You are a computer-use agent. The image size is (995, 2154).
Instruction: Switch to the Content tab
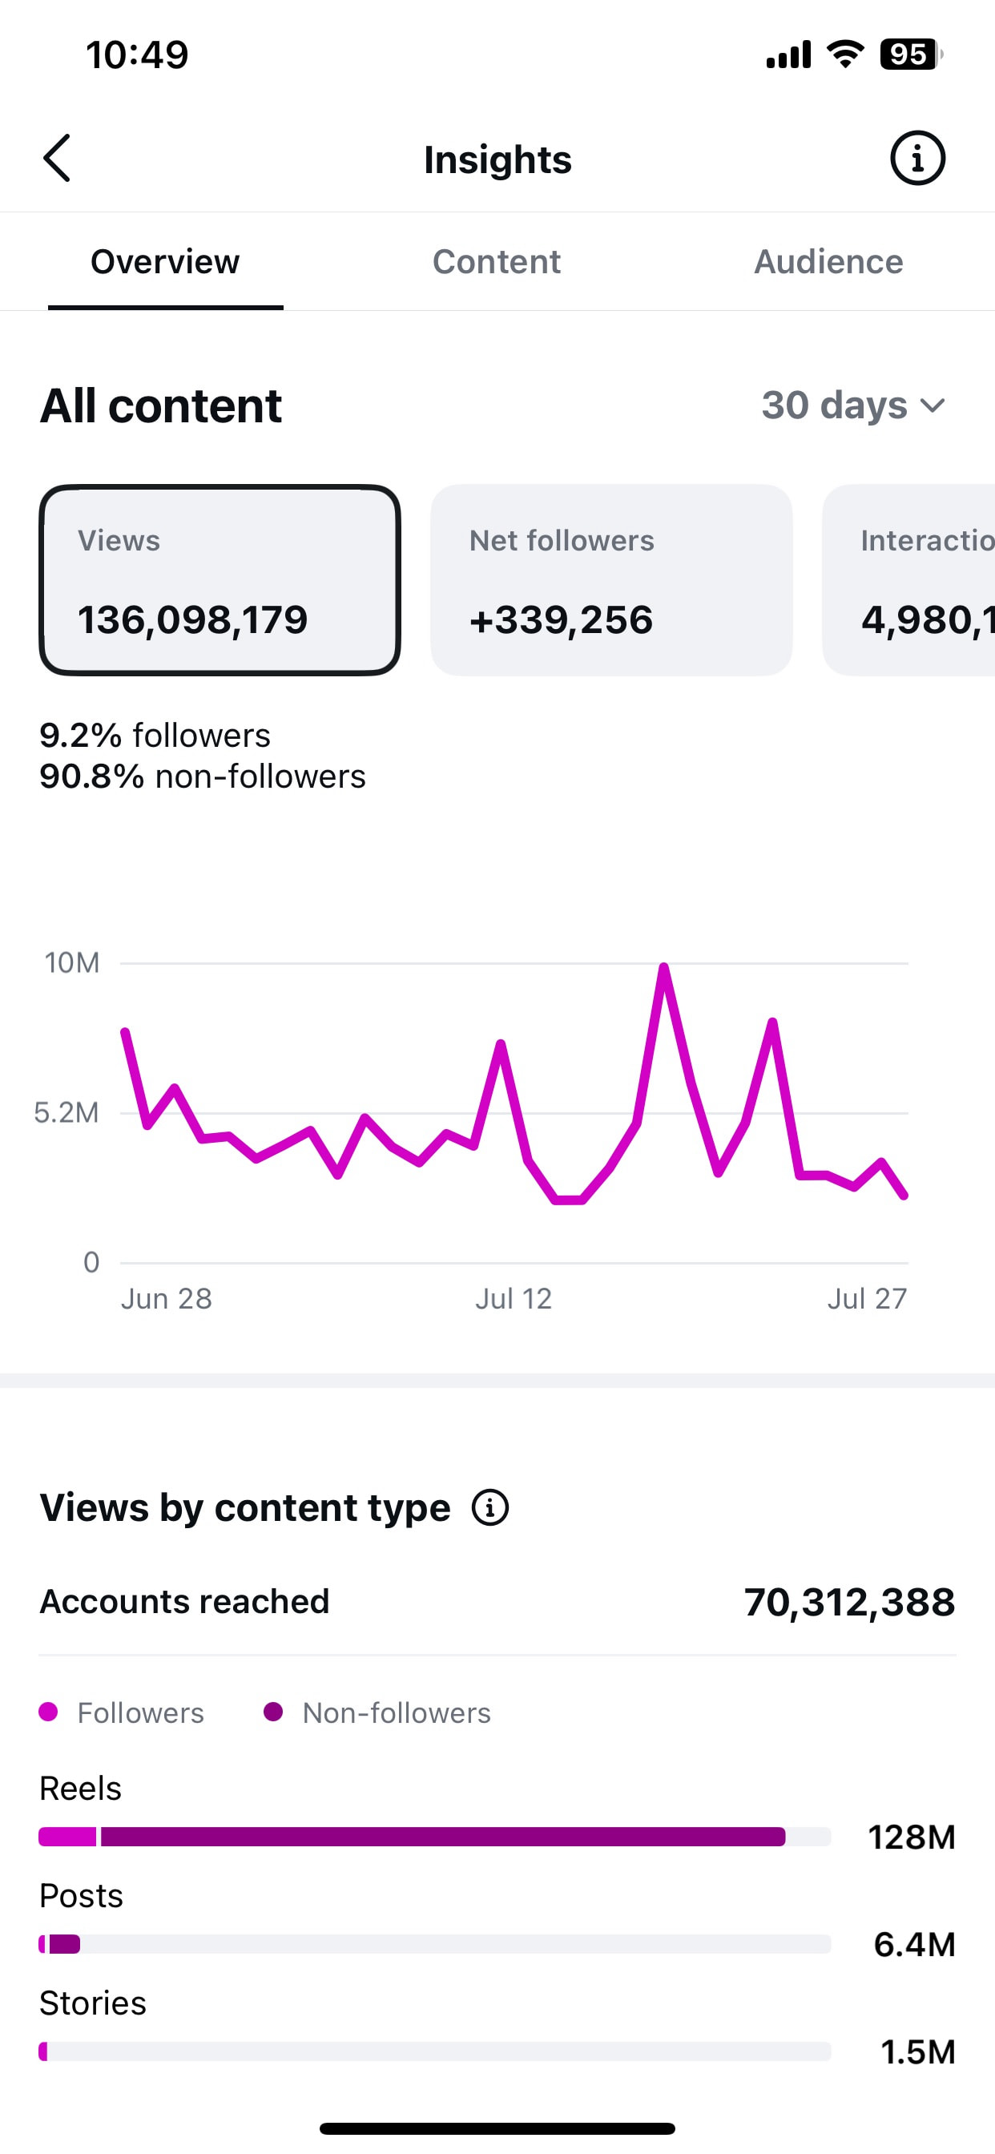coord(497,262)
